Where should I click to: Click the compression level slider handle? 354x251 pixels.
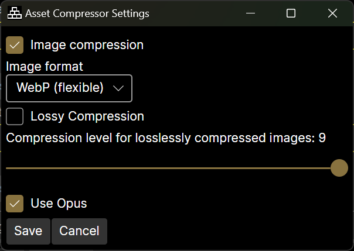click(x=339, y=168)
